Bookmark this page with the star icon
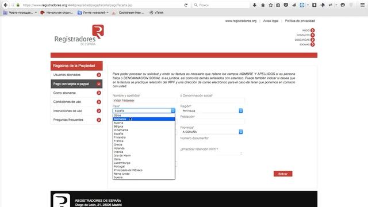The width and height of the screenshot is (368, 207). (x=271, y=5)
